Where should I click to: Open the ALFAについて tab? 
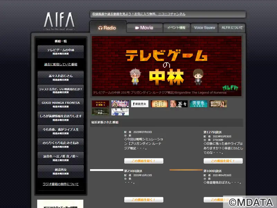point(232,28)
